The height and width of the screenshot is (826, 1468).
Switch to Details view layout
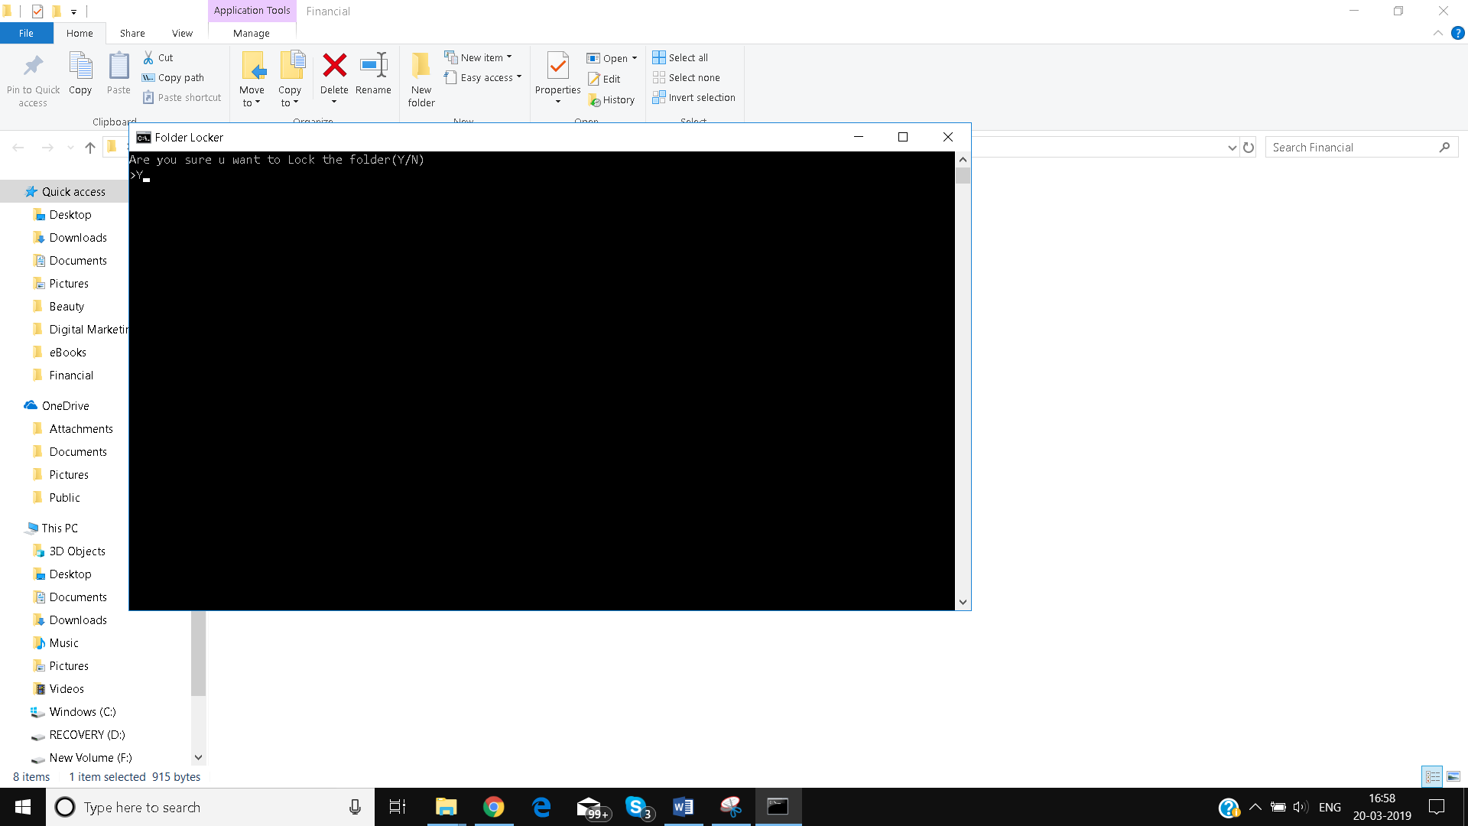(1432, 776)
